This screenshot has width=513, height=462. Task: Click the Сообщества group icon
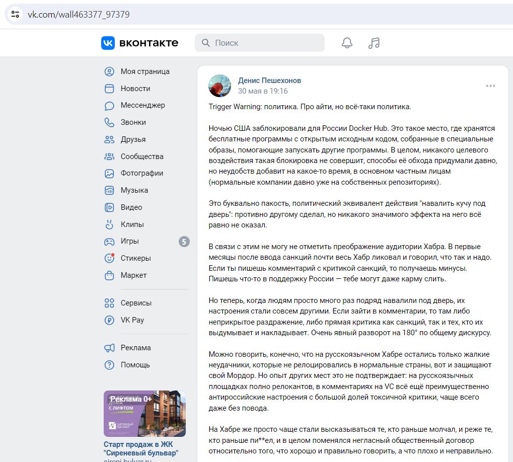point(109,157)
